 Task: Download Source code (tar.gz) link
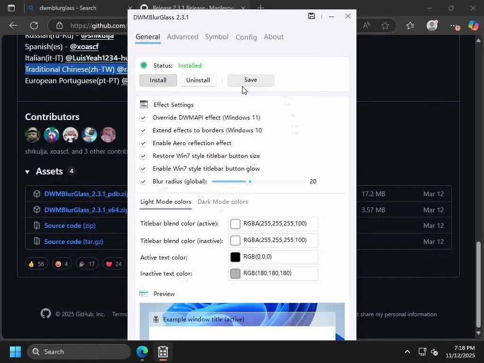[73, 242]
